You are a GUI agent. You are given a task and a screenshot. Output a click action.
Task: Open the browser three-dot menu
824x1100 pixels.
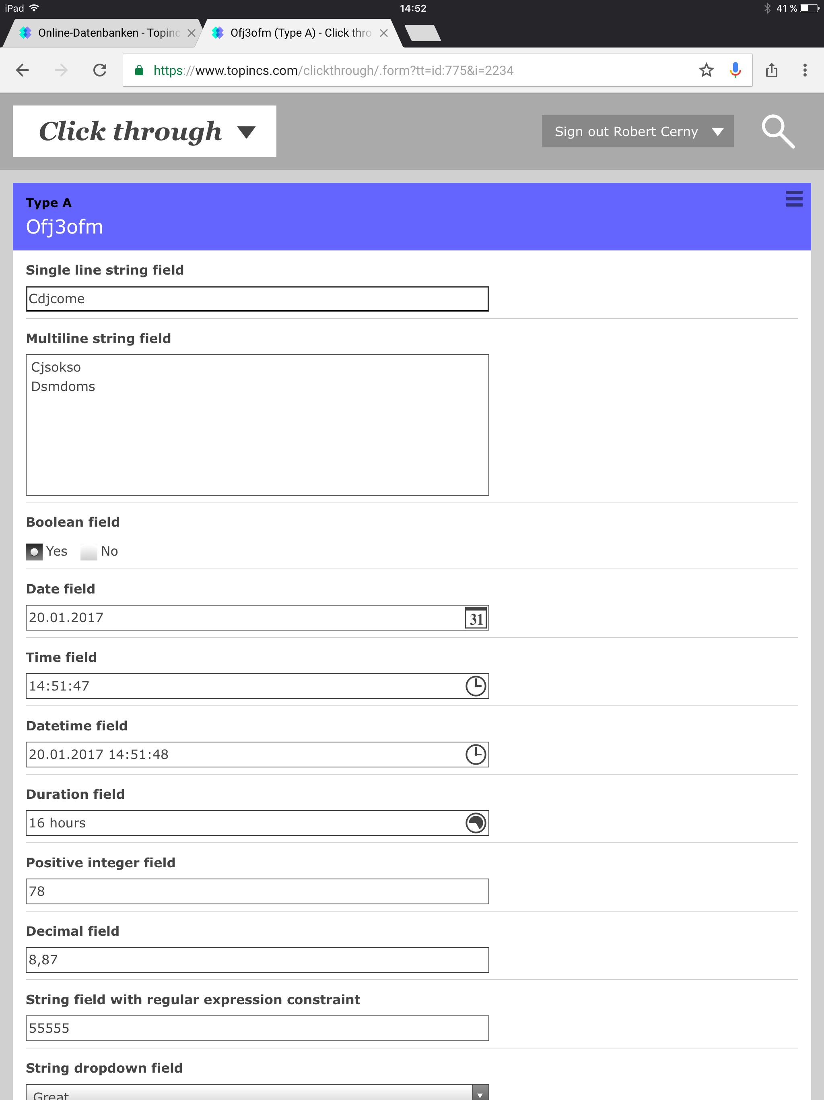point(805,70)
